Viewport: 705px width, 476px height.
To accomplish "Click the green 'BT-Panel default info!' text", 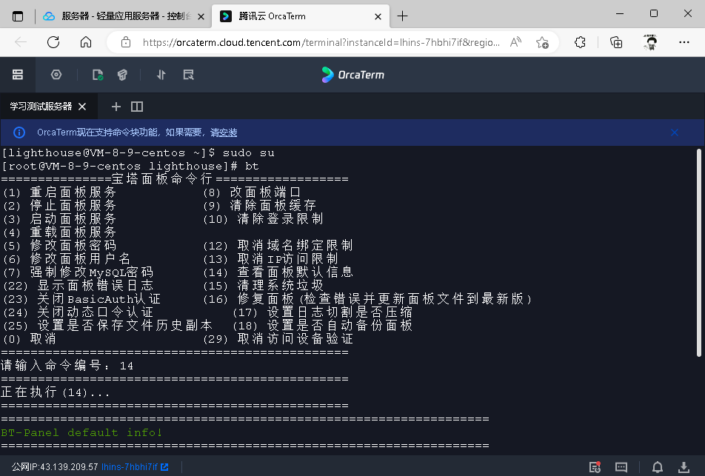I will 81,432.
